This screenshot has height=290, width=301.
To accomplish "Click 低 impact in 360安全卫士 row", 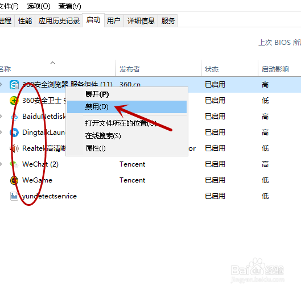I will [x=265, y=101].
